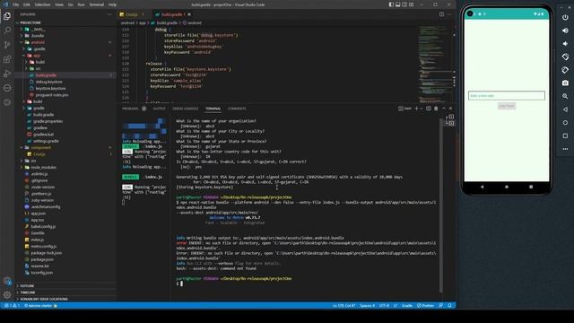Click the emulator volume down button

tap(565, 44)
